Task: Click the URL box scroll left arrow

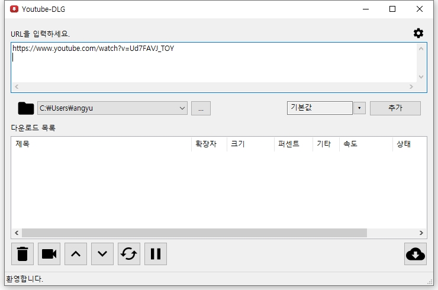Action: pyautogui.click(x=17, y=87)
